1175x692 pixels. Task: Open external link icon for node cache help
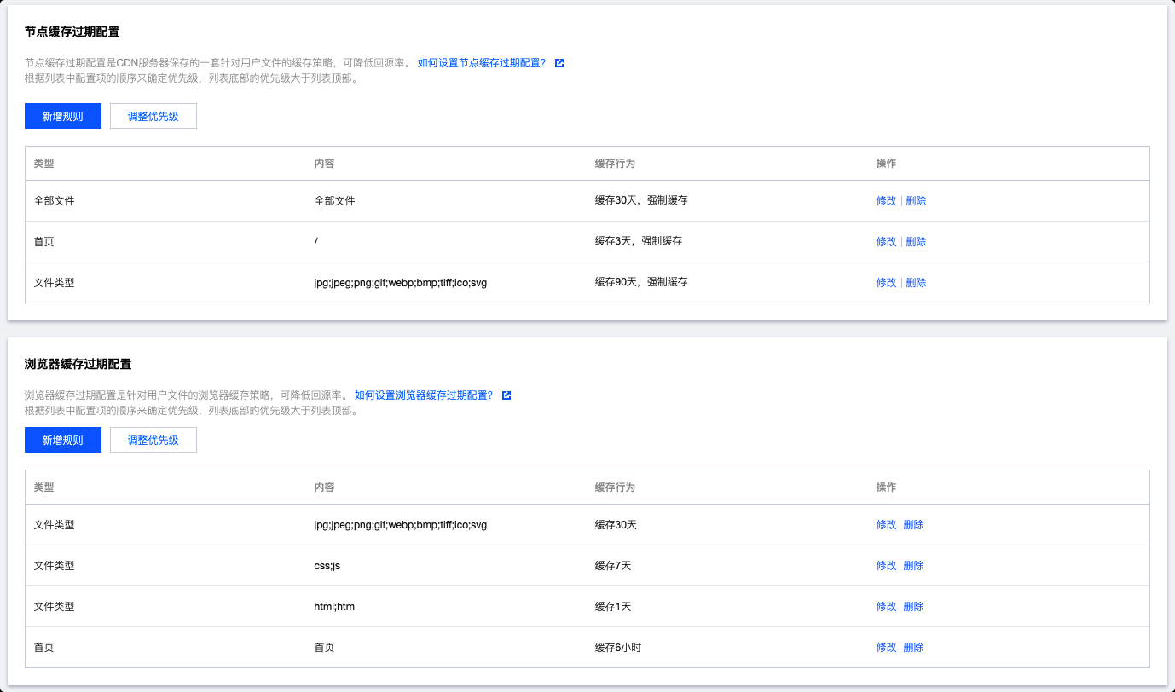(x=559, y=63)
